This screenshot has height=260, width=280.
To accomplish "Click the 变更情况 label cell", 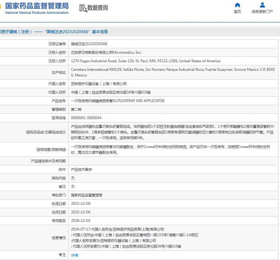I will coord(59,238).
